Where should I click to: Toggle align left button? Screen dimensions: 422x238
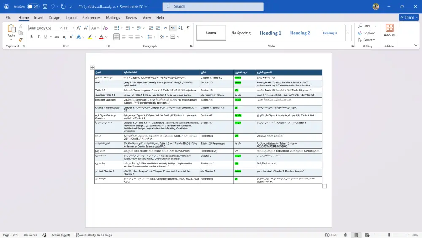(x=116, y=37)
